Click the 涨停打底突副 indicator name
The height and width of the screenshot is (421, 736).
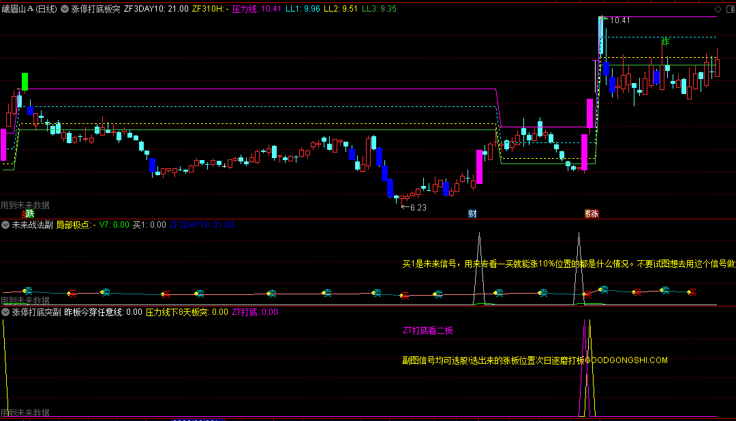pyautogui.click(x=36, y=312)
